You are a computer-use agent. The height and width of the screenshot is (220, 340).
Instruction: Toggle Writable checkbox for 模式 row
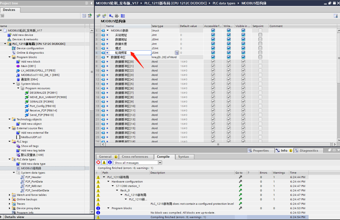pyautogui.click(x=229, y=48)
